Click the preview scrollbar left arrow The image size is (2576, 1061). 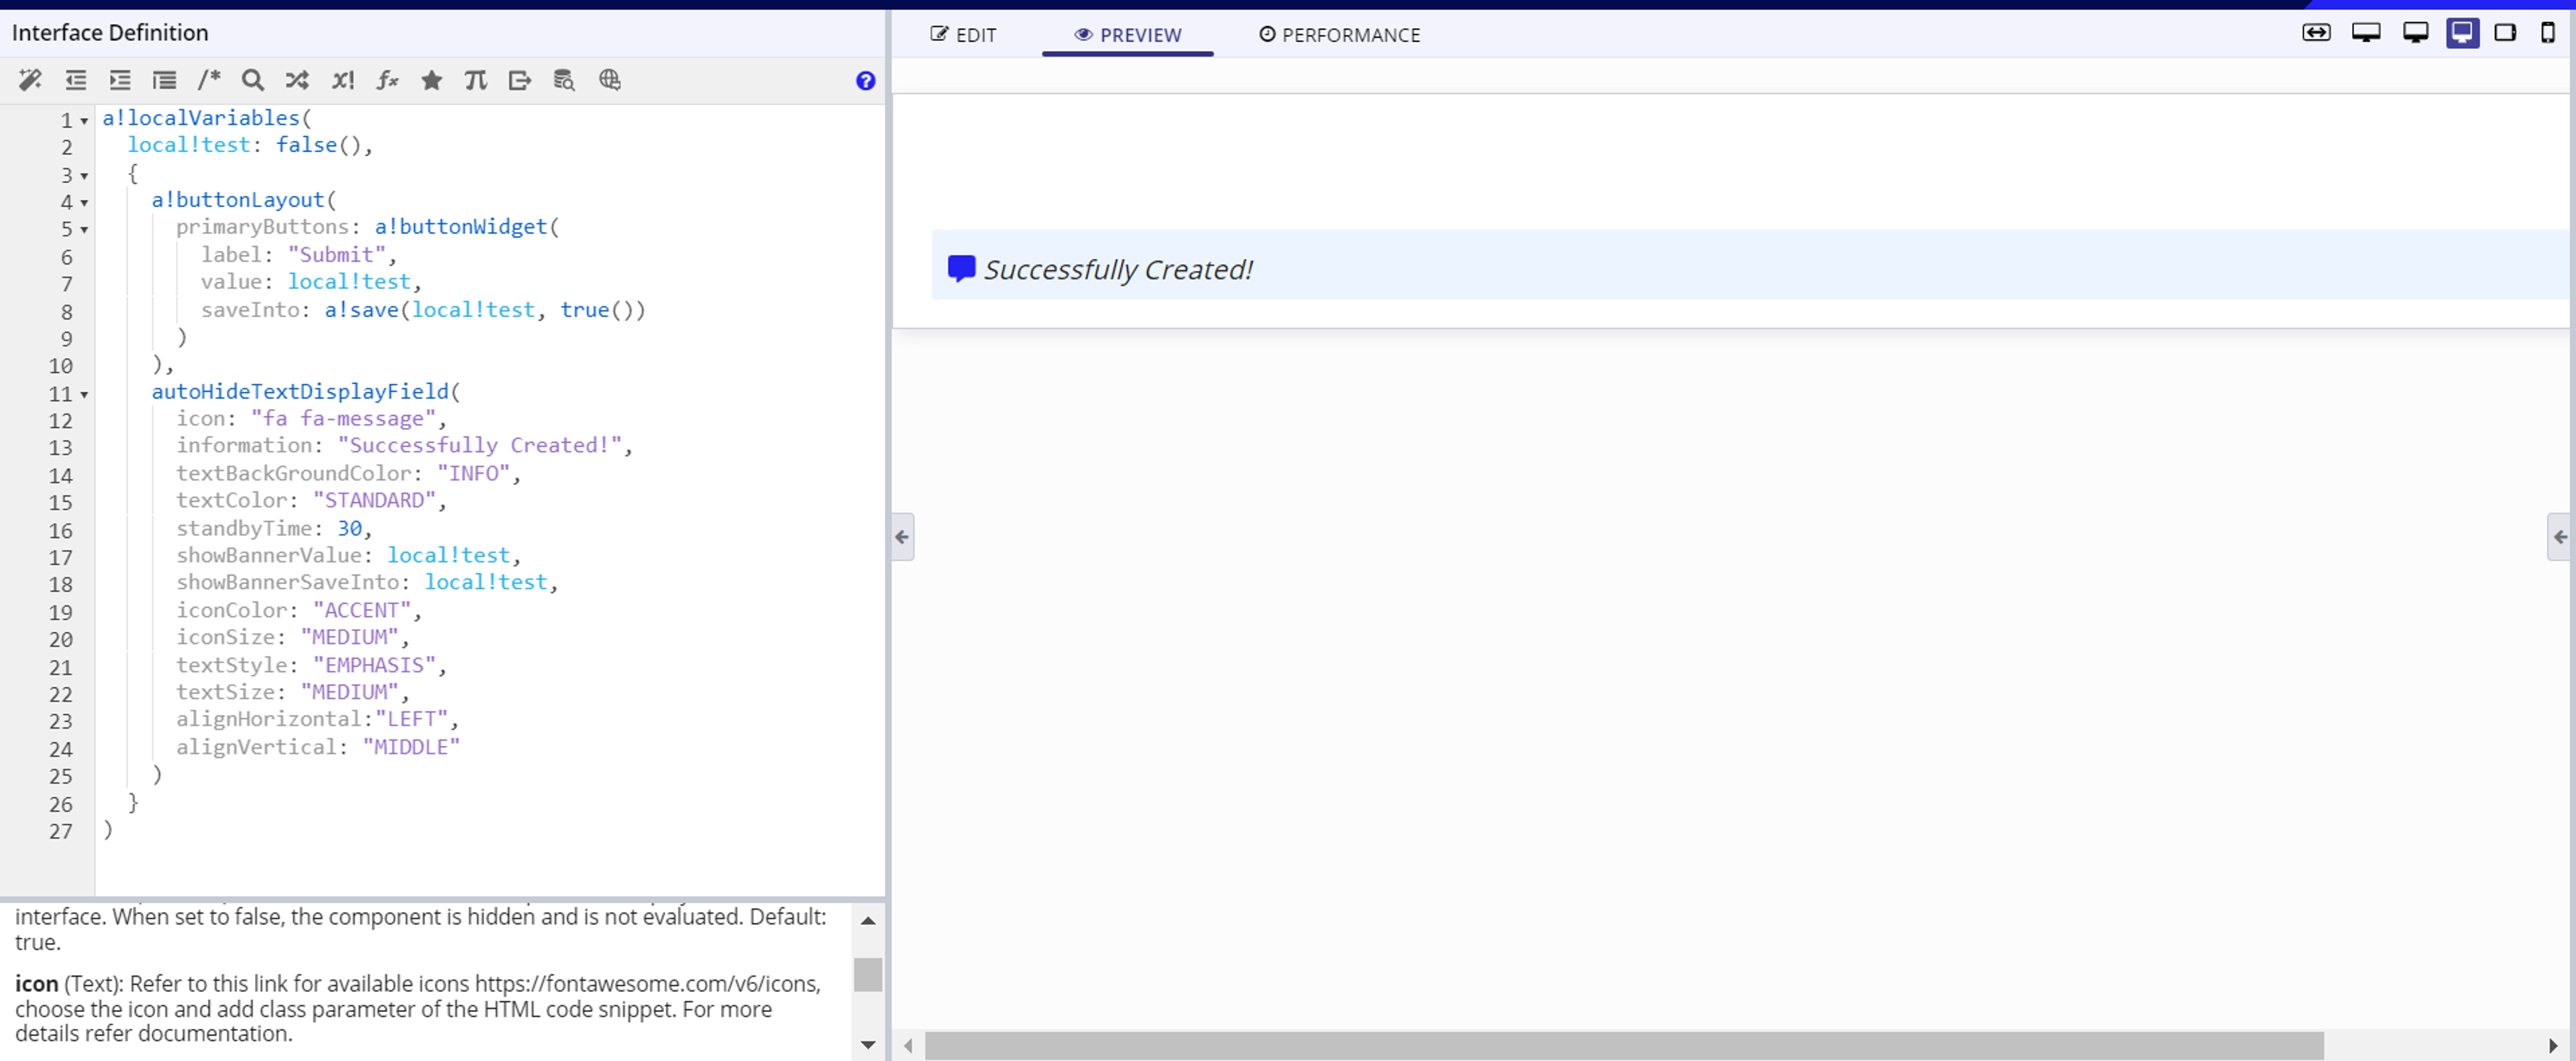tap(908, 1045)
